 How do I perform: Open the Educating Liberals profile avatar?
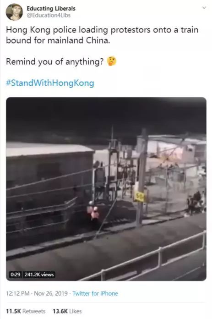click(x=14, y=12)
